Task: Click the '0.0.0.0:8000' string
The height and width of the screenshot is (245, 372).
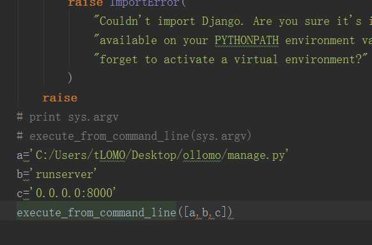Action: click(73, 193)
